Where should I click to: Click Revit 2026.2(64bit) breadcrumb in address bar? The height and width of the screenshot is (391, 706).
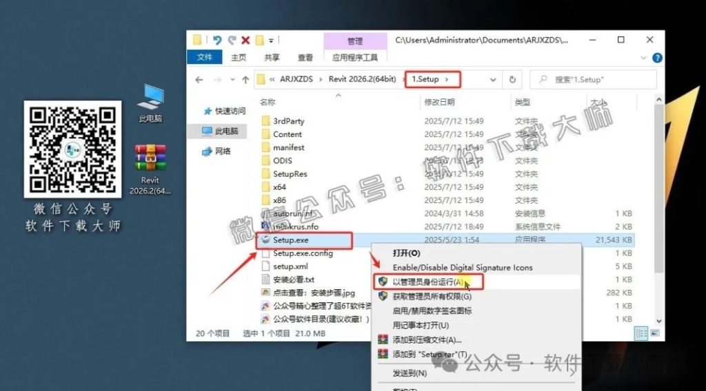point(362,79)
